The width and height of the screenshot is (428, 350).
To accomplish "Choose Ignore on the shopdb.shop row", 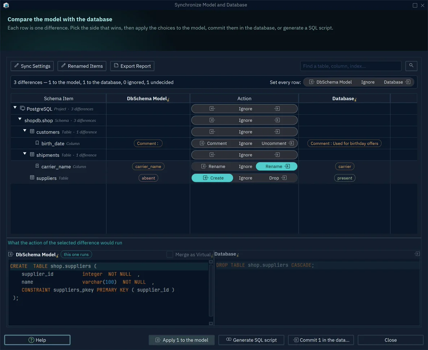I will [x=245, y=120].
